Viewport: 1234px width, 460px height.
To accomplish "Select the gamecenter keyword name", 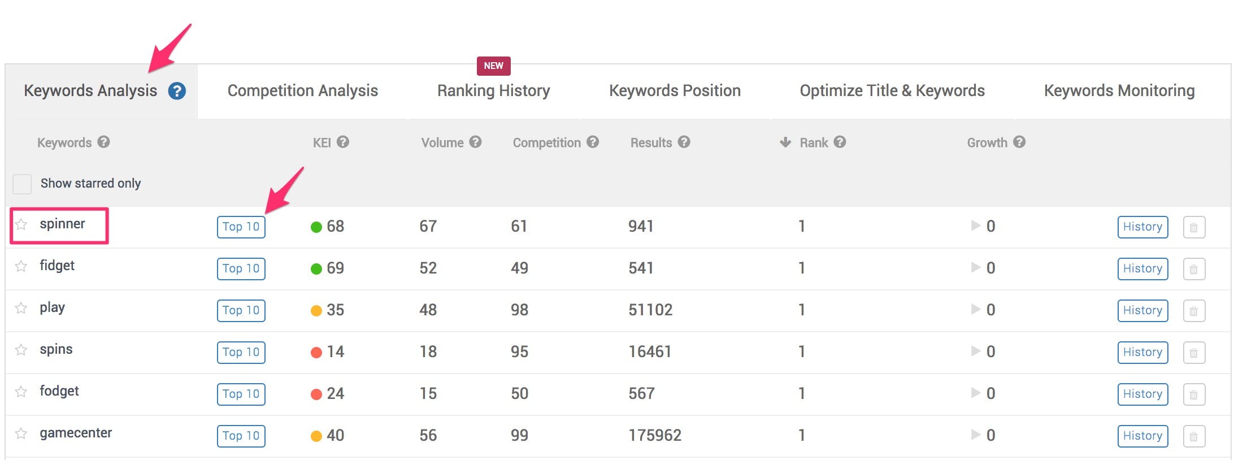I will pos(76,433).
